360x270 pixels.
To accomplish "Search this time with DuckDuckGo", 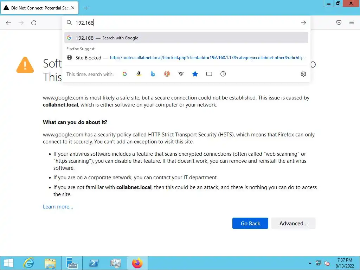I will click(x=167, y=74).
